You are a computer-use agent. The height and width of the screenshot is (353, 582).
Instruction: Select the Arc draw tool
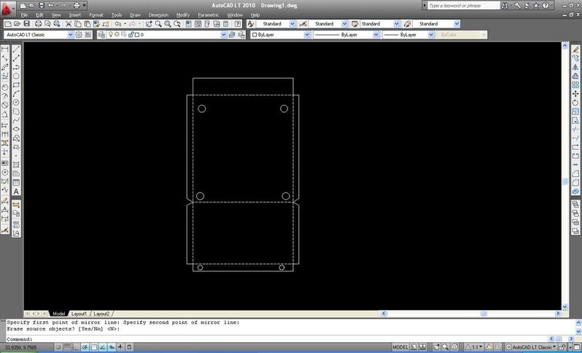[x=16, y=94]
